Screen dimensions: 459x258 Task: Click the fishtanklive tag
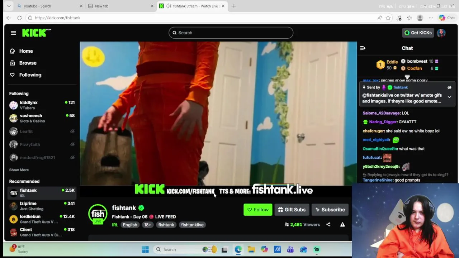[x=192, y=225]
